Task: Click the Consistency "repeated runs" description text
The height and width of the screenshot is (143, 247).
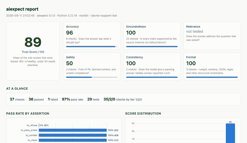Action: point(150,71)
